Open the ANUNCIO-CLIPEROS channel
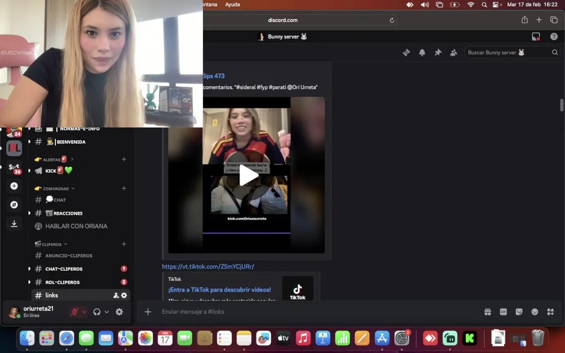This screenshot has width=565, height=353. [x=81, y=255]
